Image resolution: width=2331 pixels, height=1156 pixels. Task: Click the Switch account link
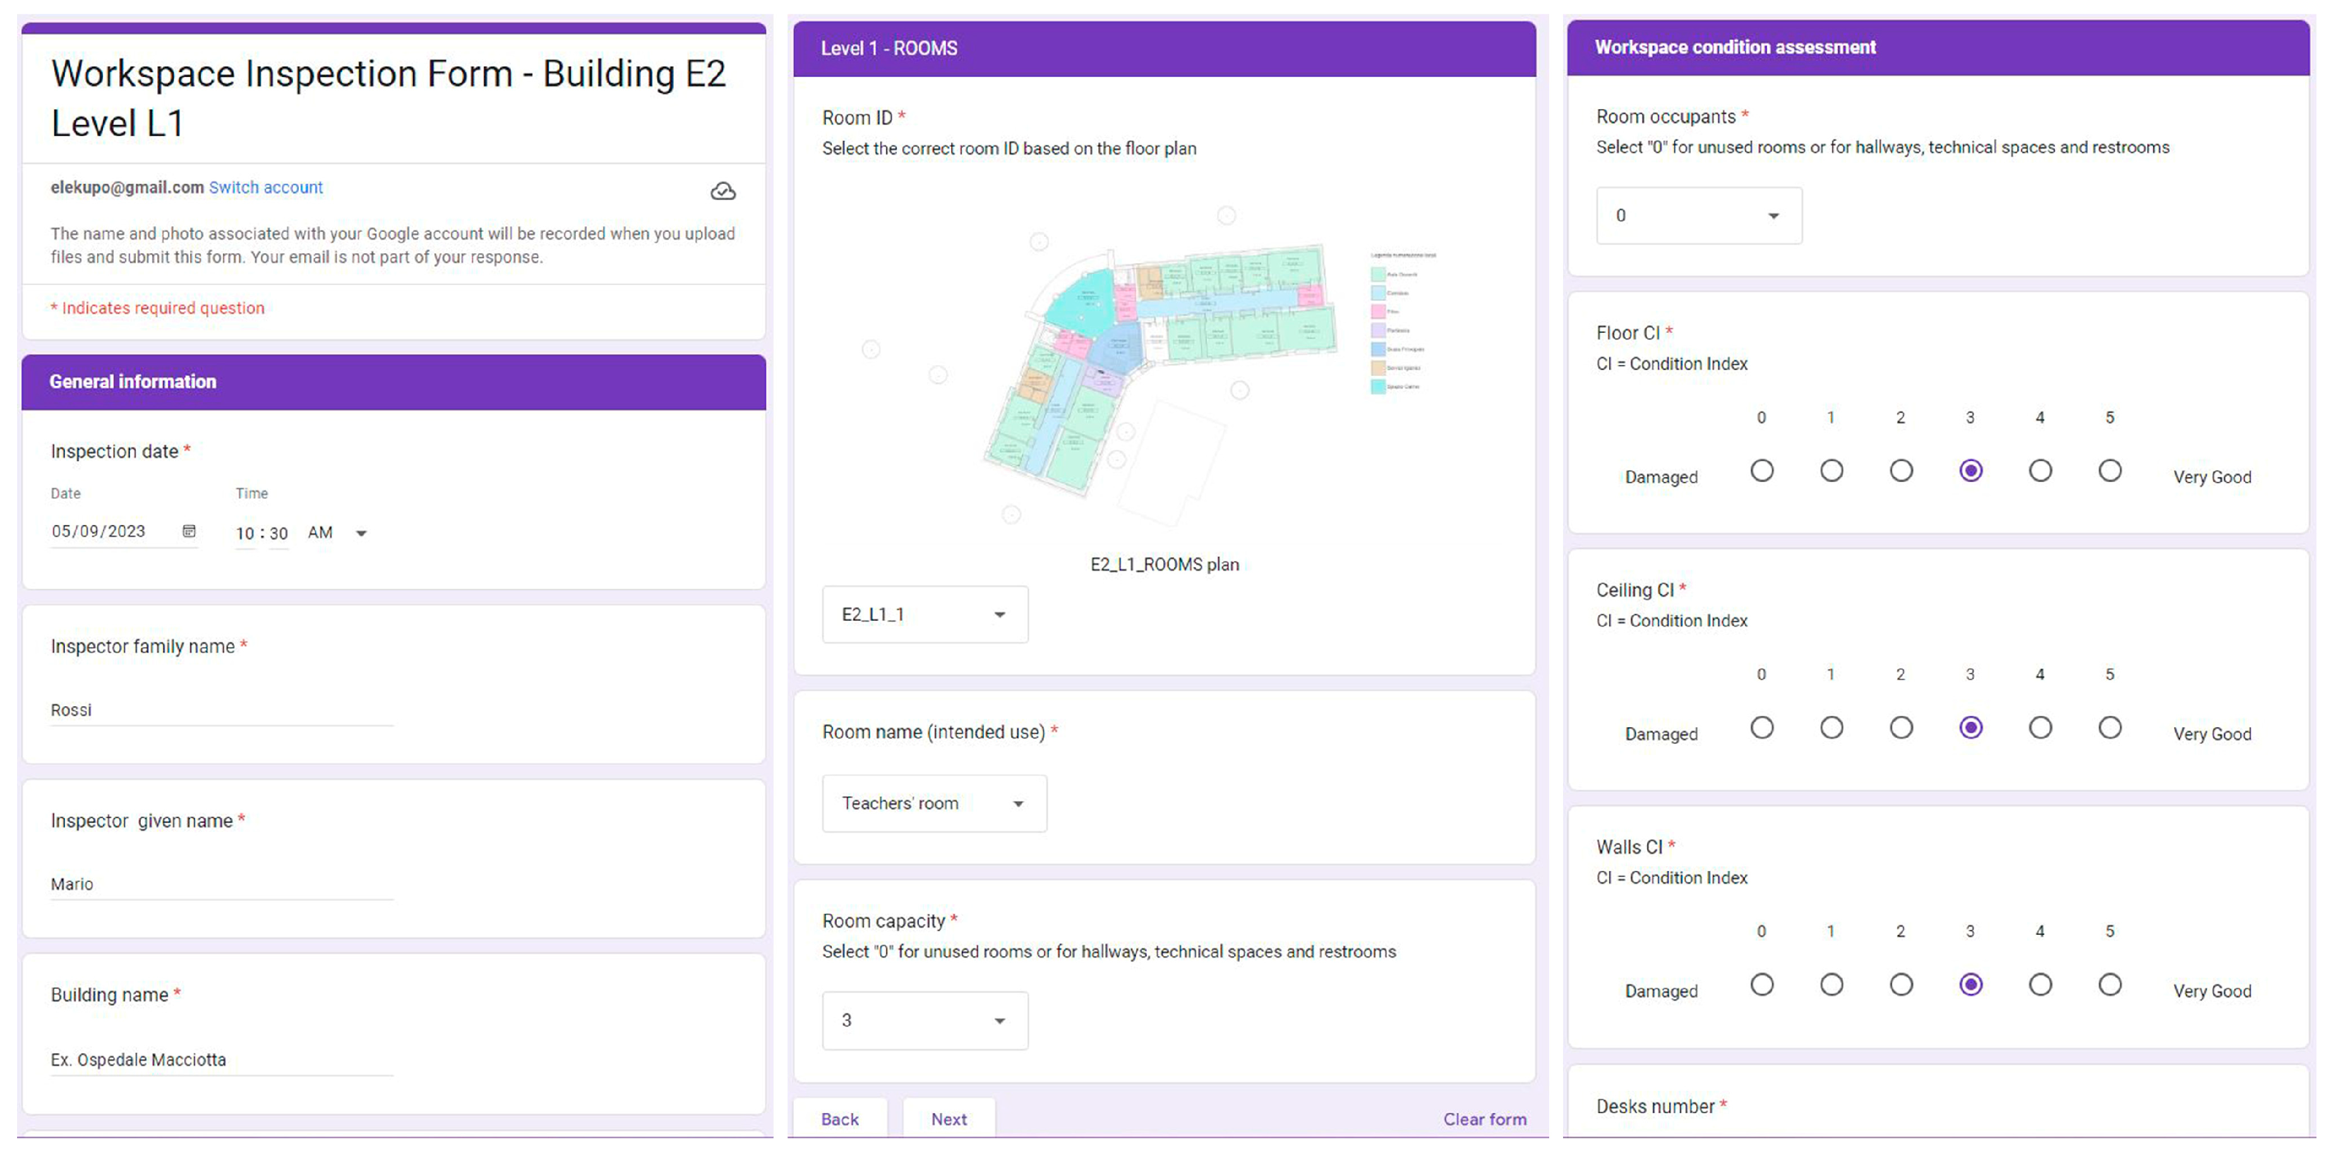(x=265, y=188)
